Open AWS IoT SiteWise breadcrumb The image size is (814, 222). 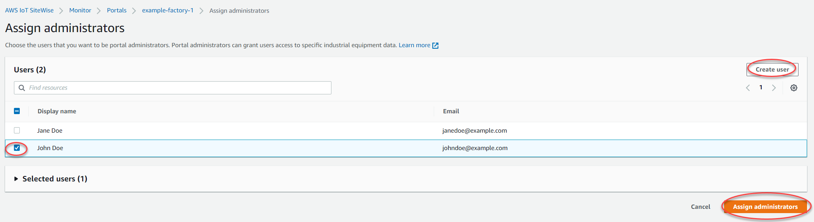[x=29, y=10]
